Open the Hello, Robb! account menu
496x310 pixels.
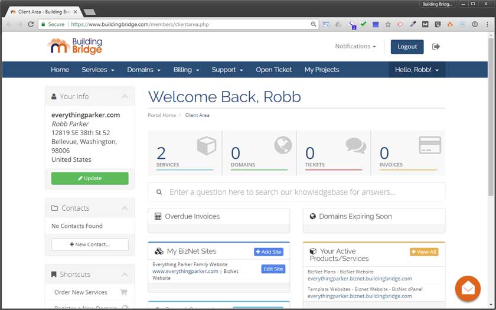click(417, 70)
